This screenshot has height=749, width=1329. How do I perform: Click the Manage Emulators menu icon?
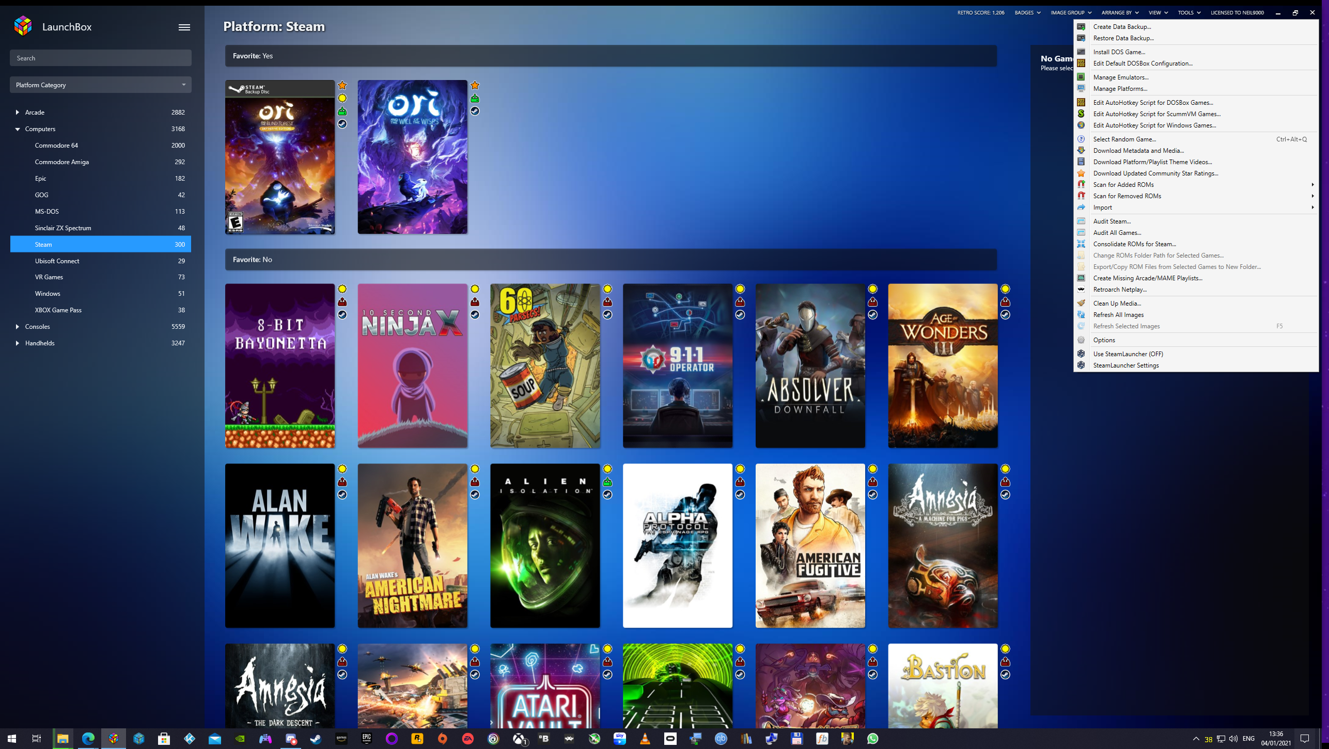tap(1081, 77)
